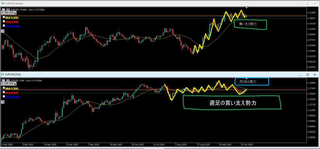Screen dimensions: 320x149
Task: Click the candlestick icon in the Weekly chart header
Action: [x=8, y=9]
